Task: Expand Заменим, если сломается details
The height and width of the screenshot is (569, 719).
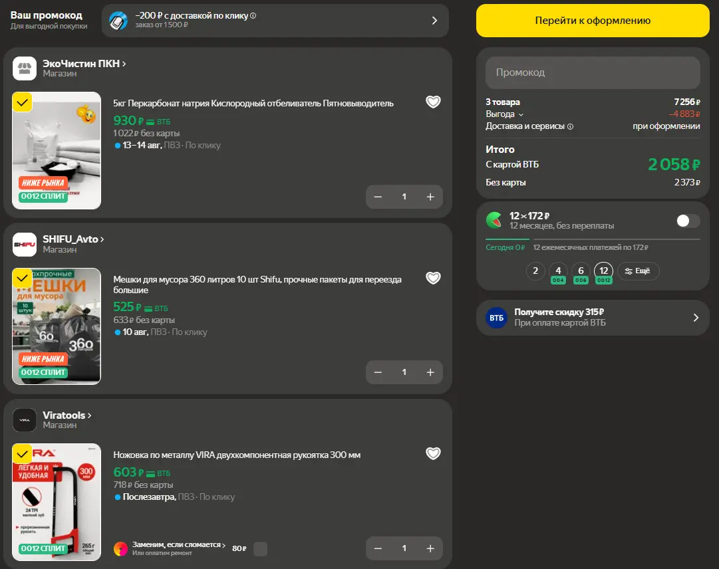Action: [x=179, y=544]
